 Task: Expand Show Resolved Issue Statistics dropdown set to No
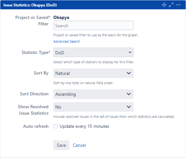93,107
